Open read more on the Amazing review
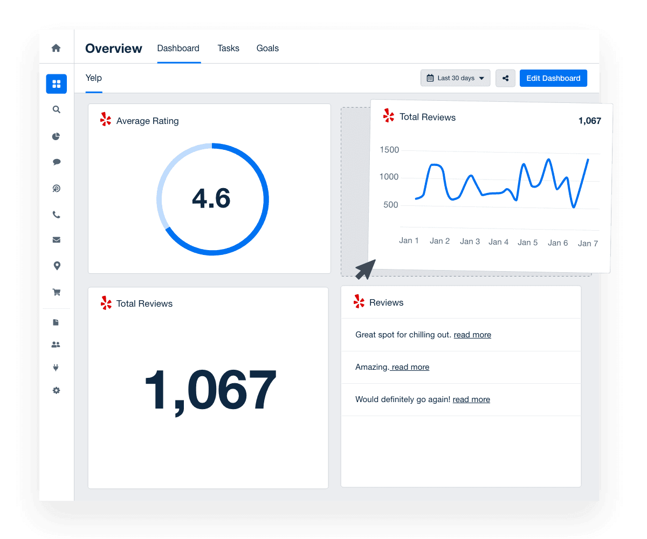Screen dimensions: 647x539 tap(410, 367)
